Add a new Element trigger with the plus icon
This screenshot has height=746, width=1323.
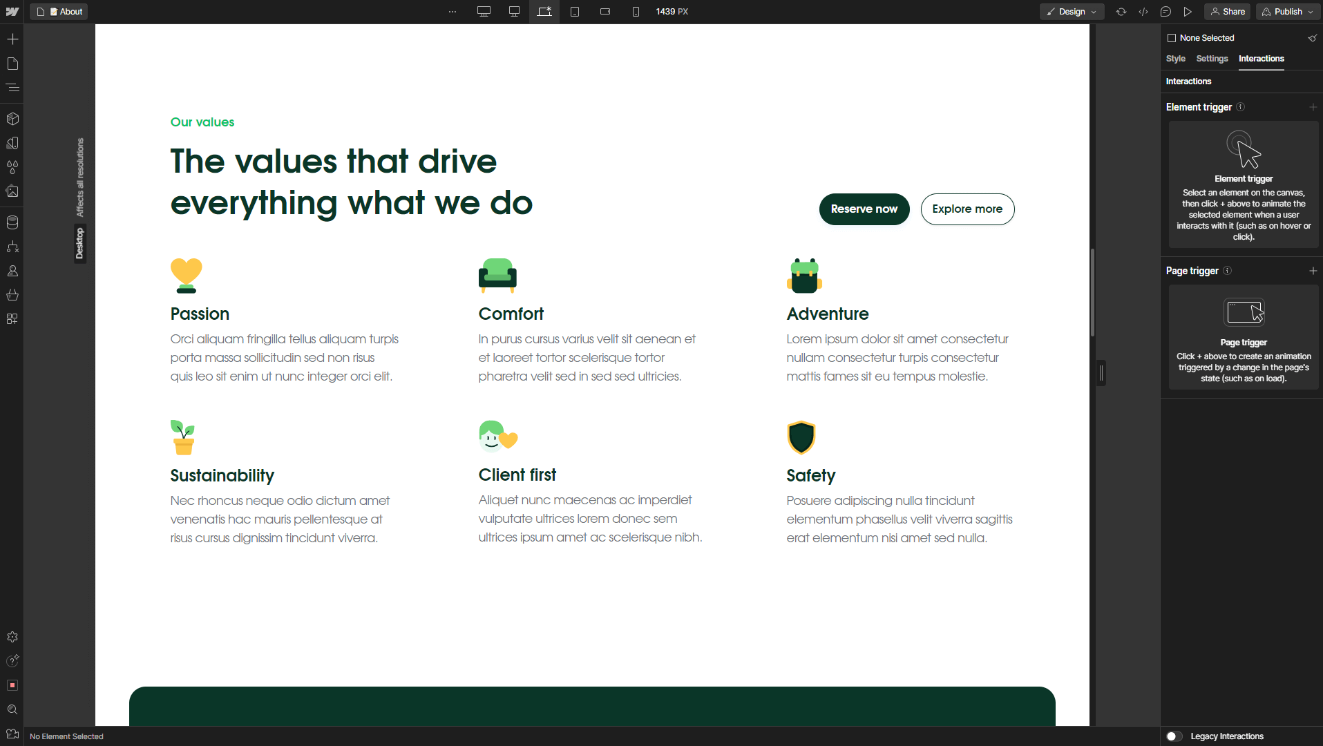tap(1315, 107)
